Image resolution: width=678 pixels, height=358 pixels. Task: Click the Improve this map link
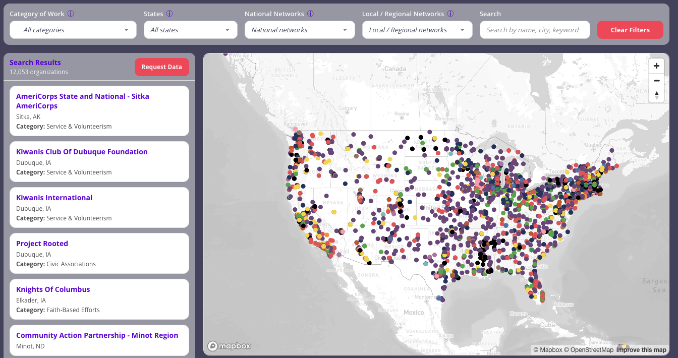[641, 350]
